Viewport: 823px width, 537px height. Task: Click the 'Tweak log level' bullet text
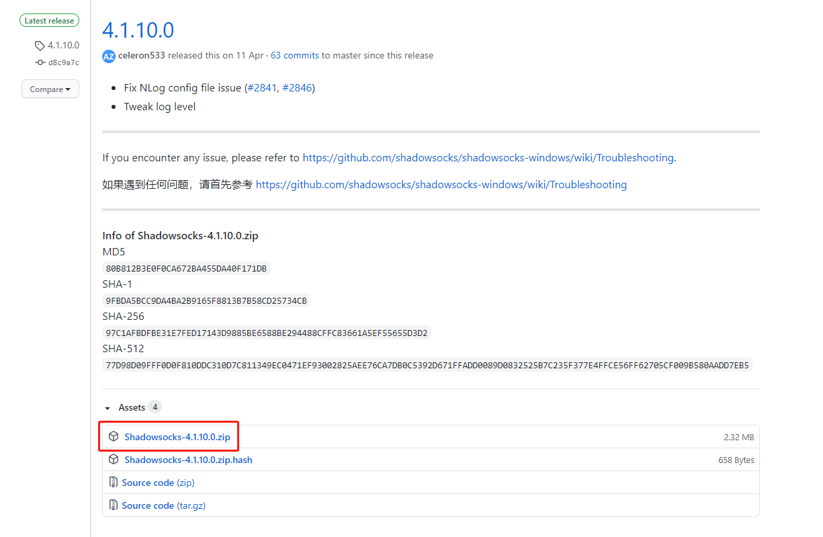pyautogui.click(x=160, y=107)
